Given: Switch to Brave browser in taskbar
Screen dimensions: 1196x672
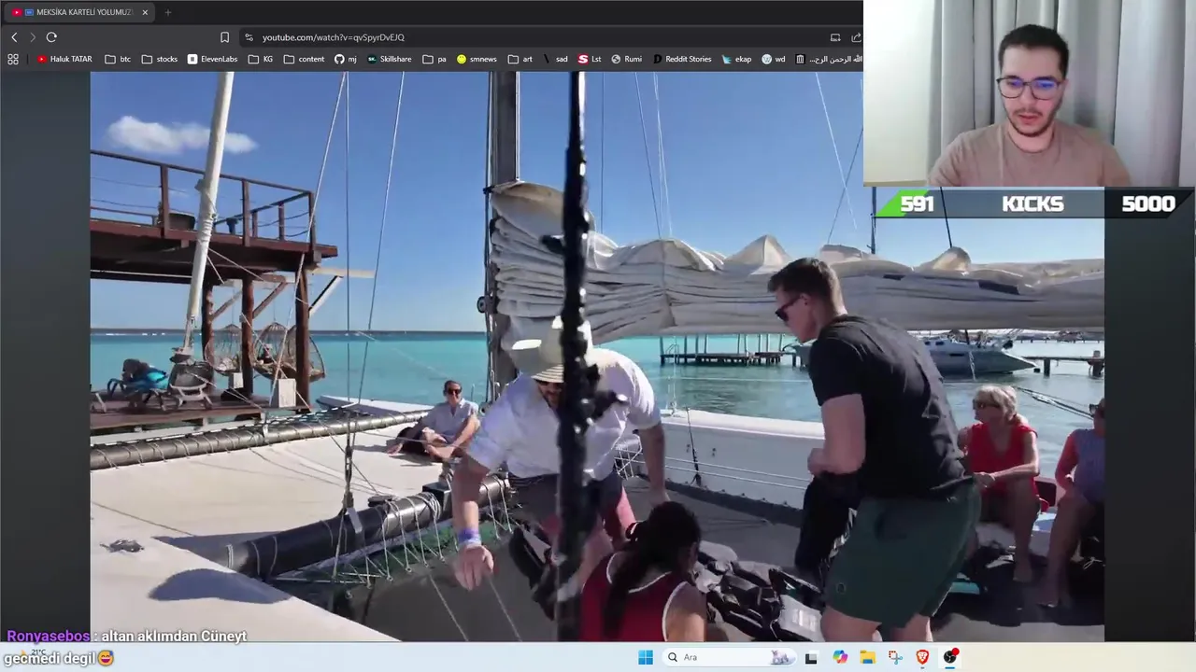Looking at the screenshot, I should [923, 657].
